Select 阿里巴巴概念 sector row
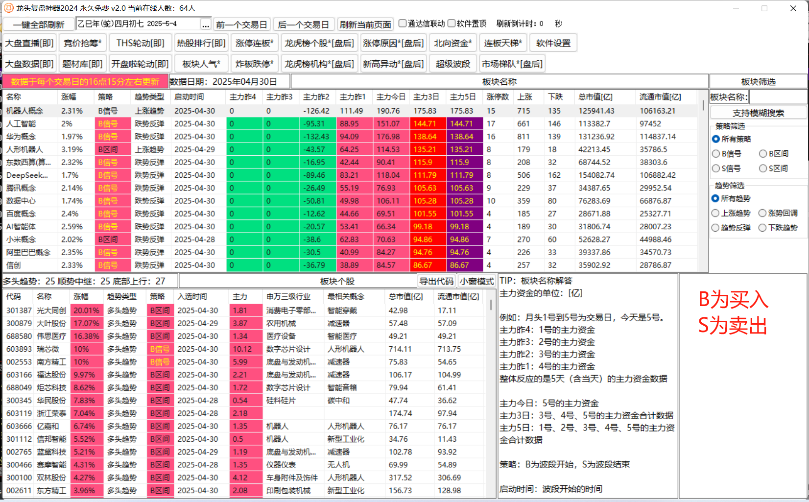Screen dimensions: 809x502 click(350, 252)
